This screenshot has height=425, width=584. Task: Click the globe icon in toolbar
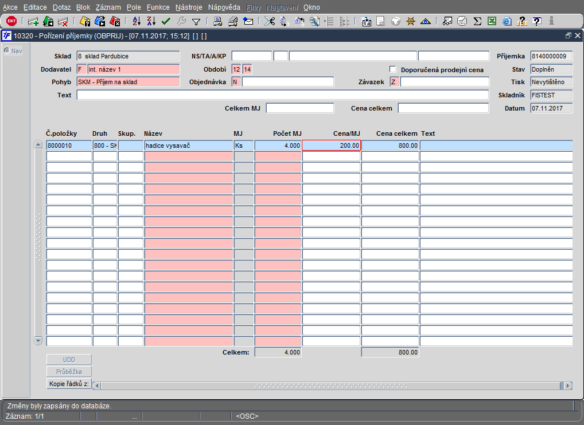(395, 22)
